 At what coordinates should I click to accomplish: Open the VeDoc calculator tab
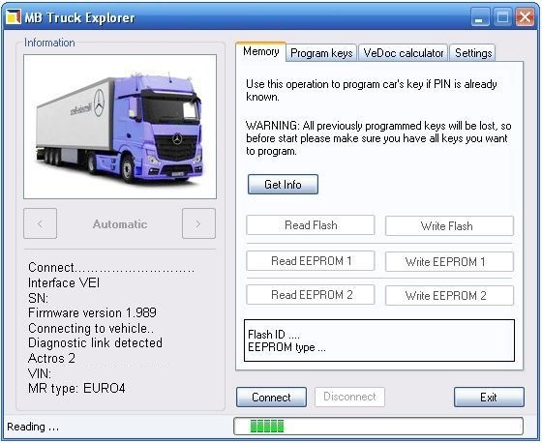[403, 53]
